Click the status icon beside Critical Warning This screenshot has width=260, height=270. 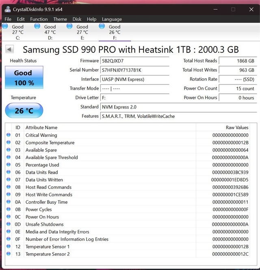[9, 135]
